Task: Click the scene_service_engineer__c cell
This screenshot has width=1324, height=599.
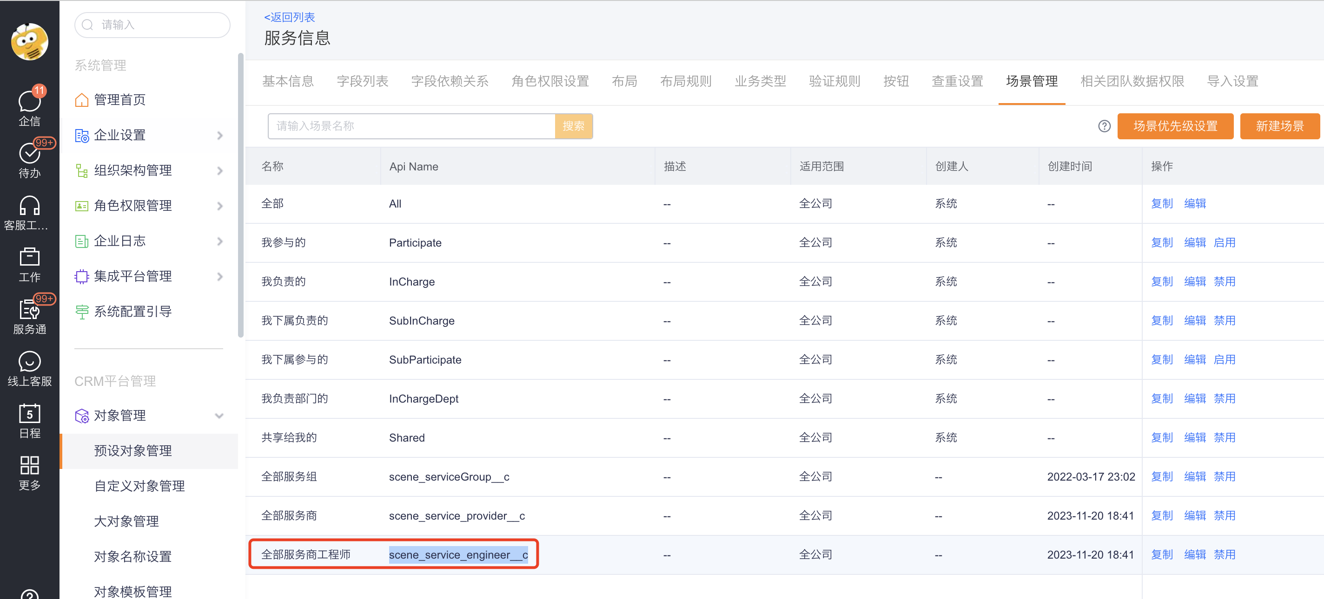Action: [458, 555]
